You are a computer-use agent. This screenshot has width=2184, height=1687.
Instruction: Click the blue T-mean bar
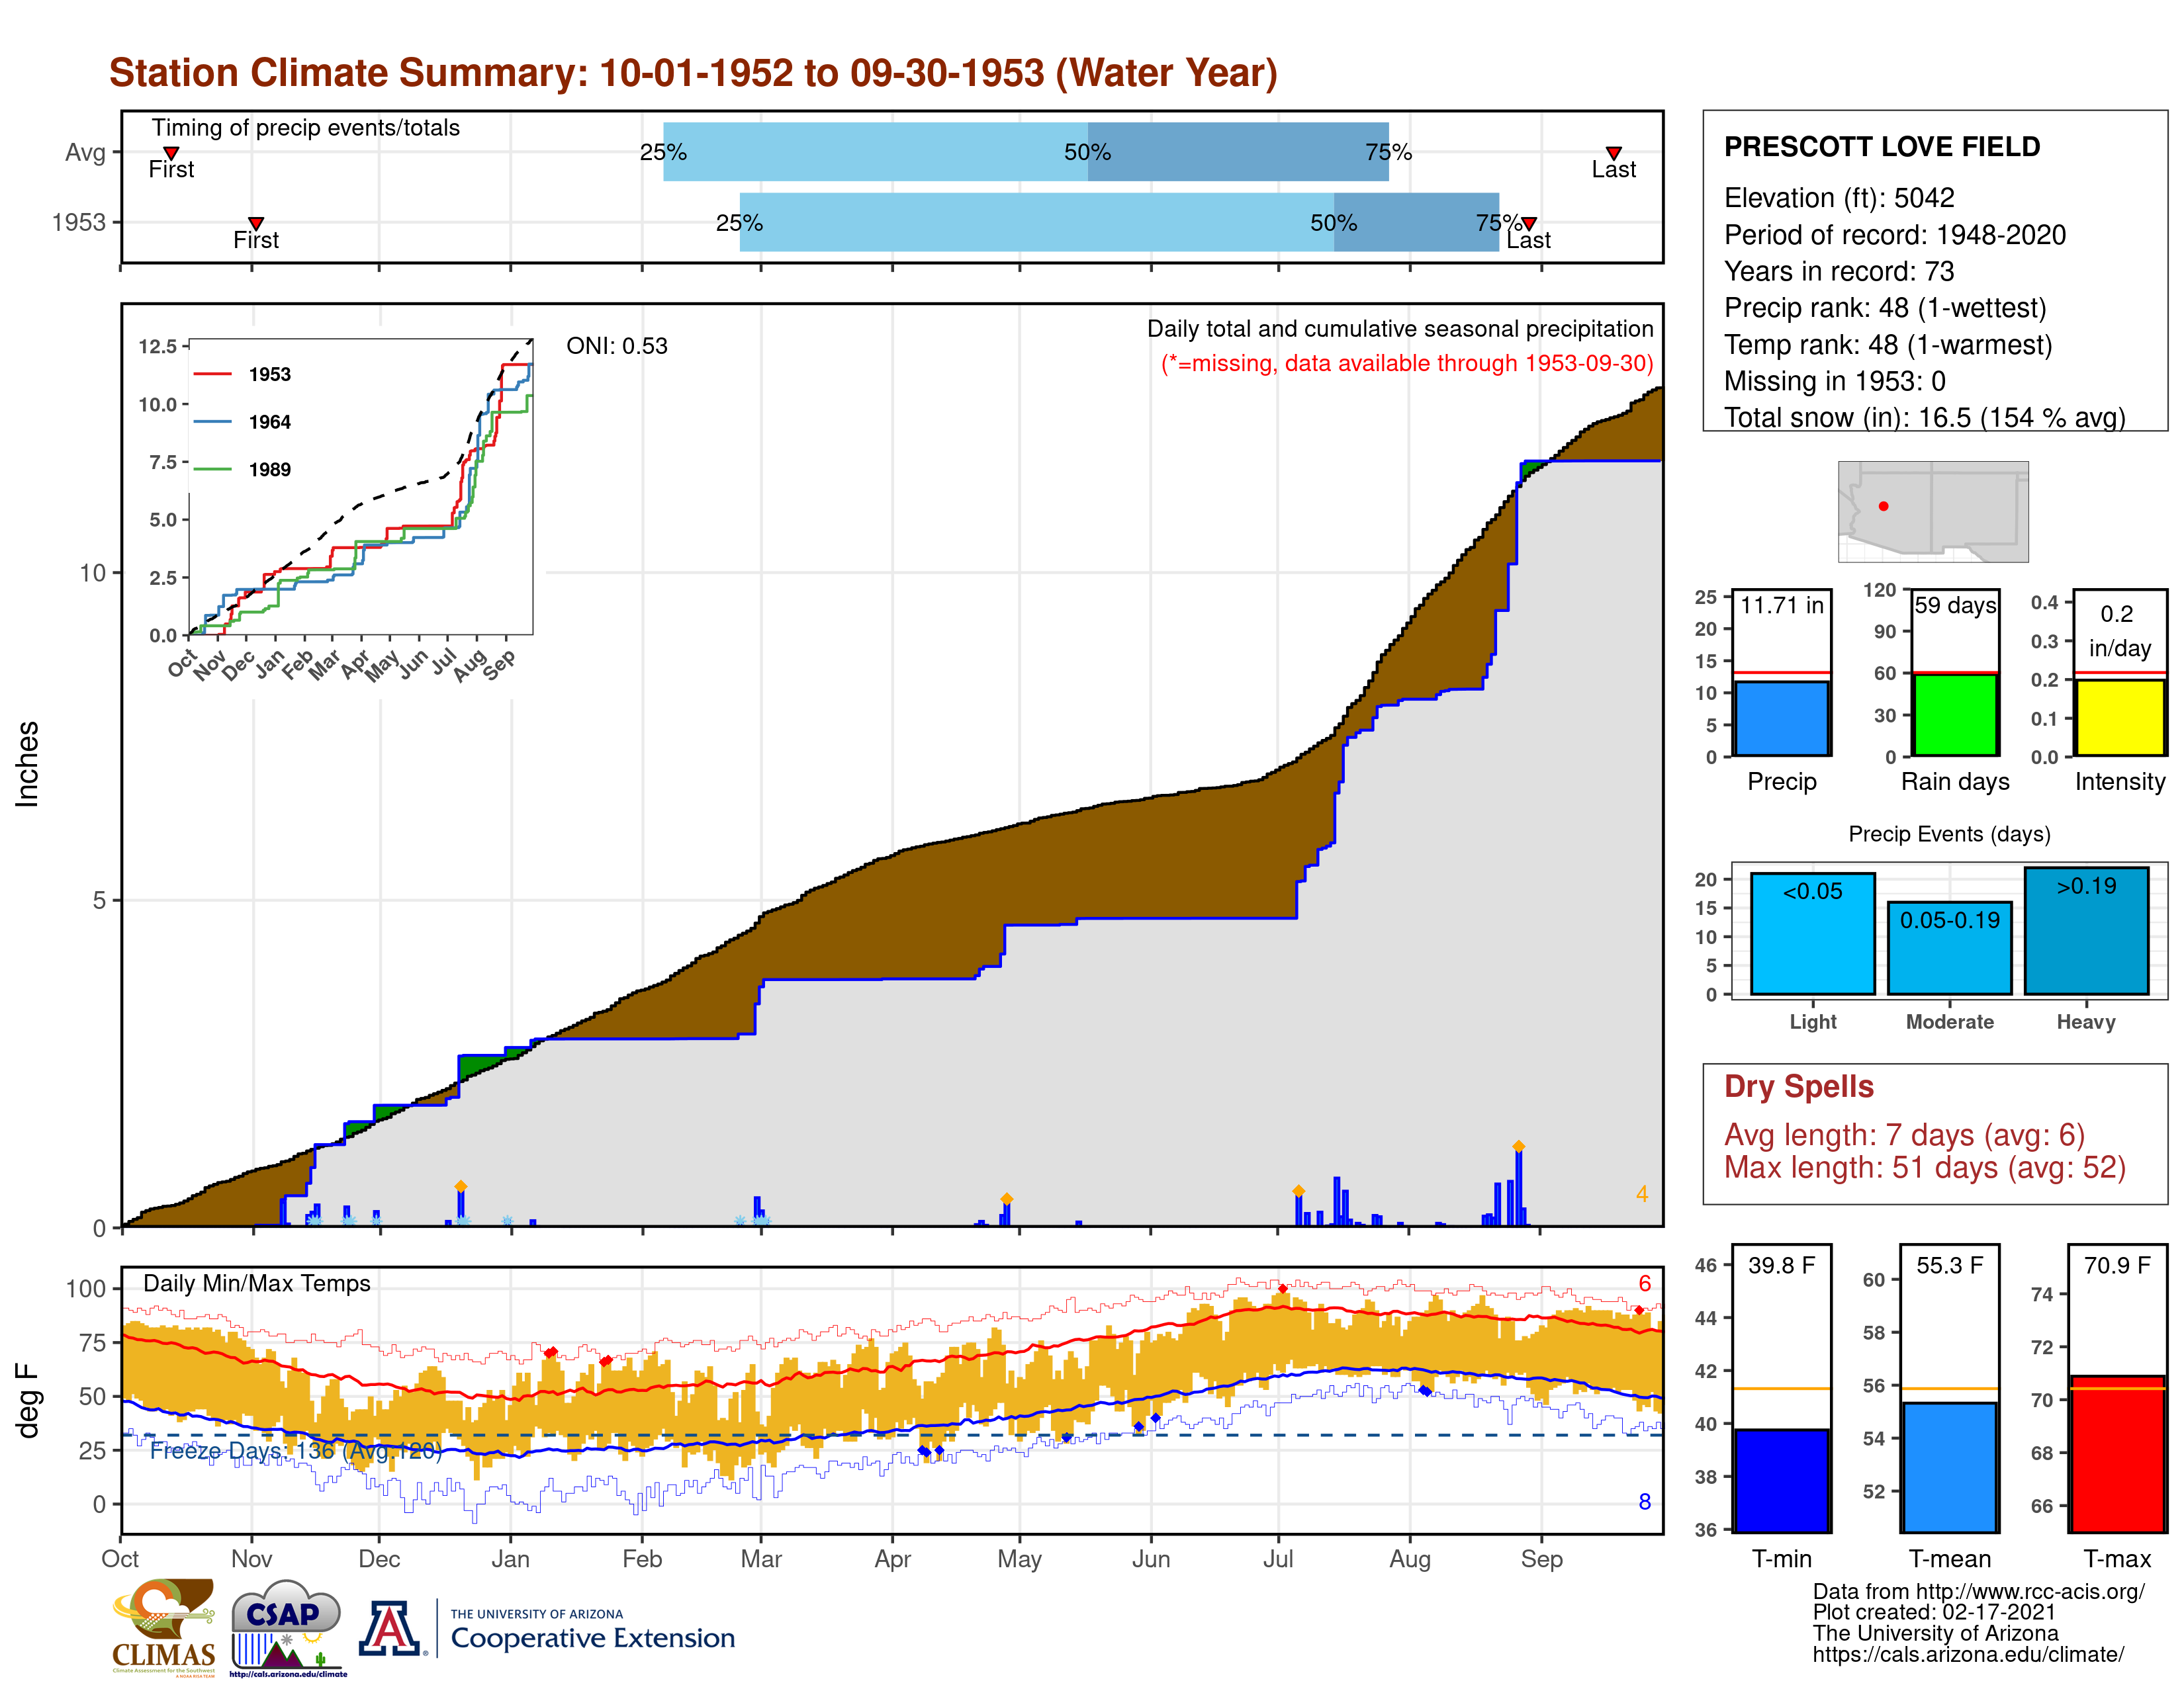click(x=1949, y=1467)
